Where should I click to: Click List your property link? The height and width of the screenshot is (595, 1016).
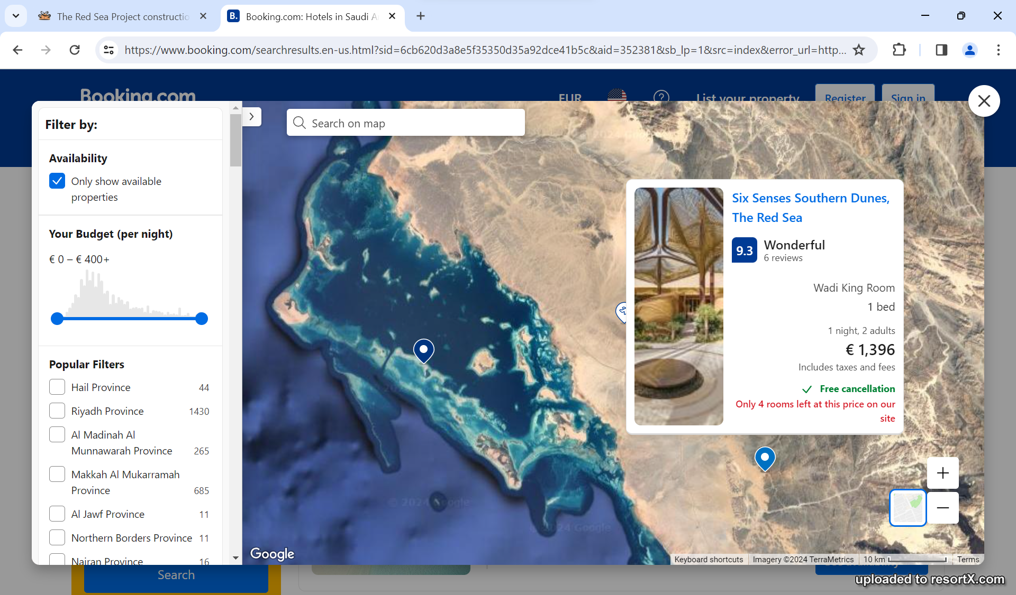point(748,97)
